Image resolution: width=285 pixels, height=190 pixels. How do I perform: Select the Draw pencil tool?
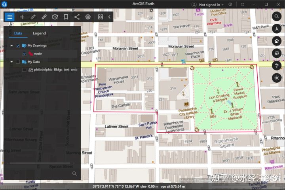tap(33, 17)
